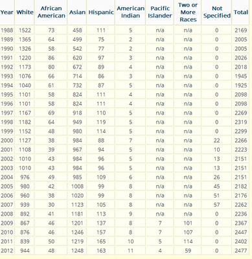This screenshot has width=252, height=259.
Task: Select Asian value 980
Action: coord(77,131)
